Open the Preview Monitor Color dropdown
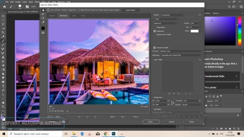This screenshot has height=137, width=244. pyautogui.click(x=181, y=51)
